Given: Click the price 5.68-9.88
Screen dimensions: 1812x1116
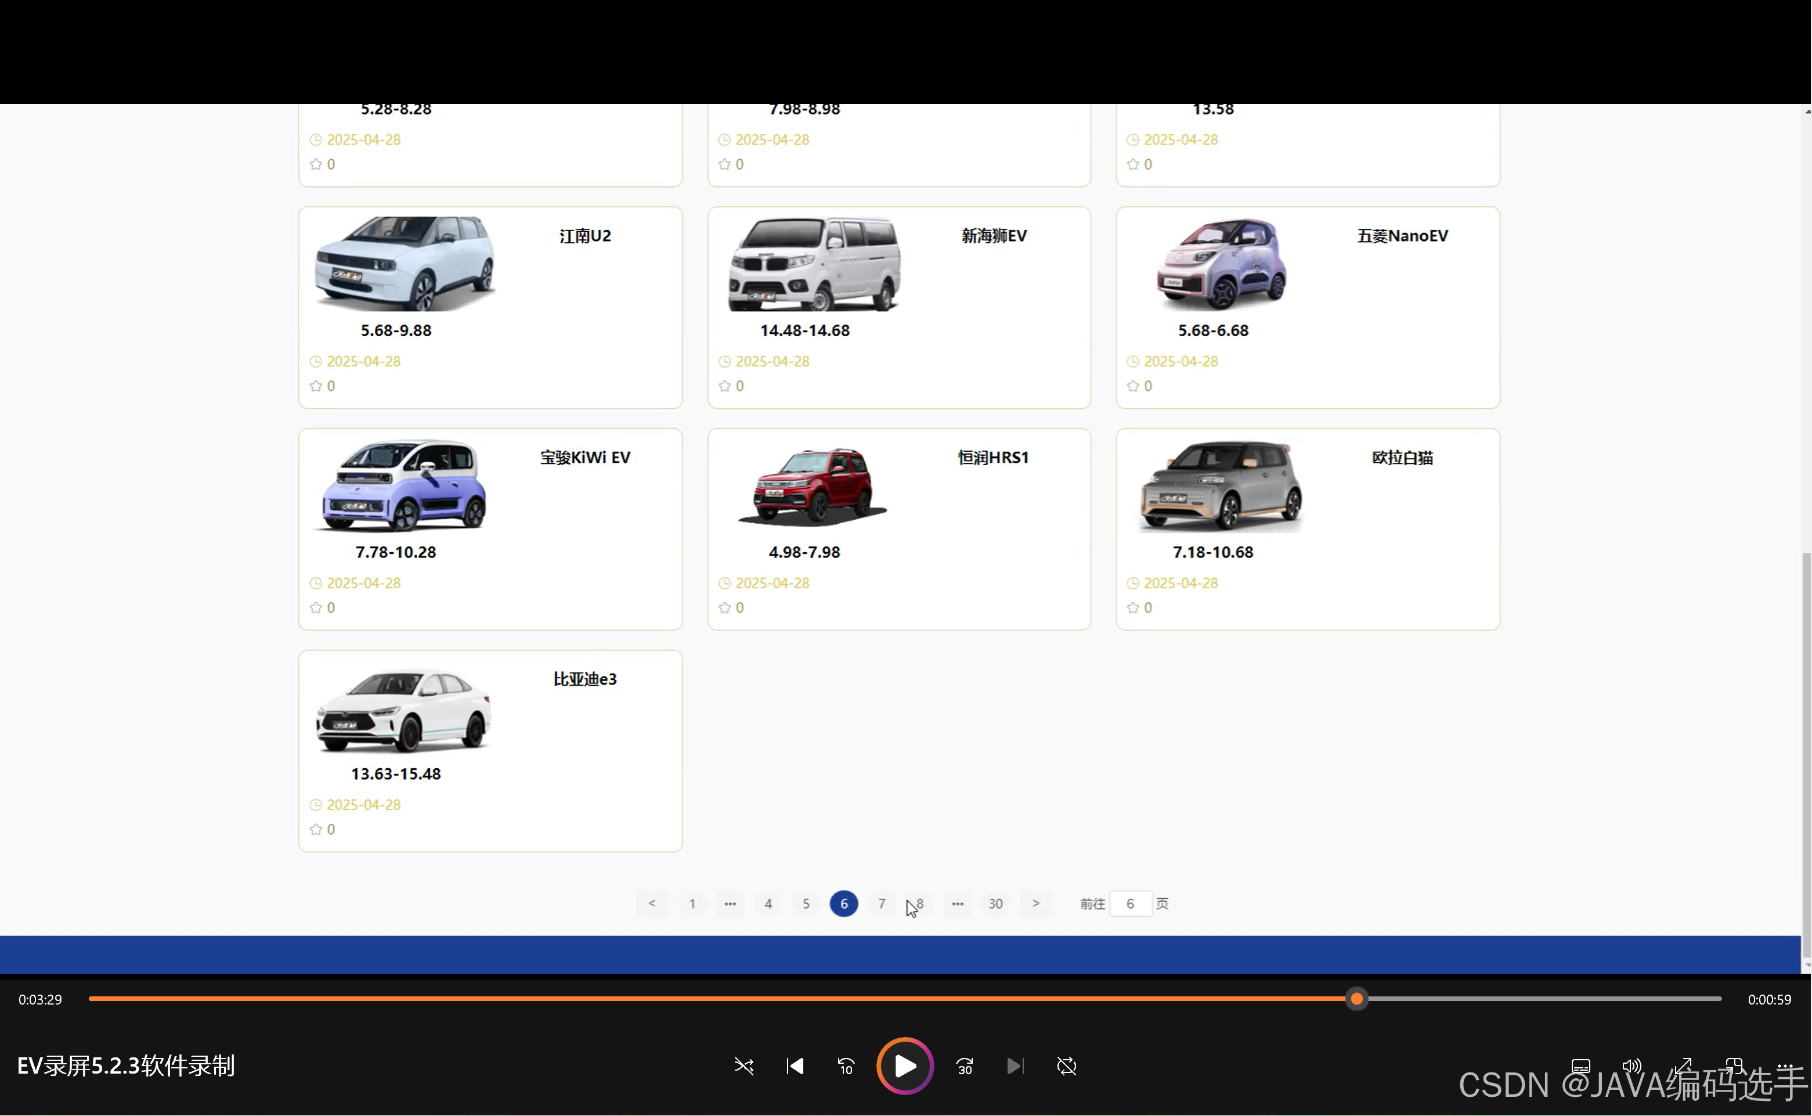Looking at the screenshot, I should pos(396,330).
